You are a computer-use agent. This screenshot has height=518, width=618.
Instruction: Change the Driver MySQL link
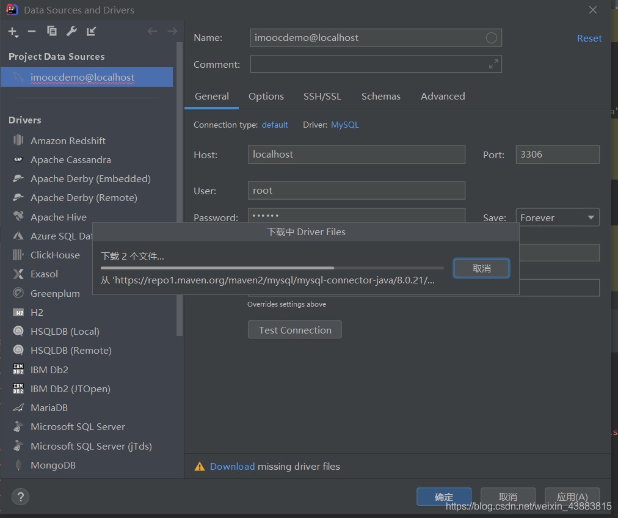point(345,125)
